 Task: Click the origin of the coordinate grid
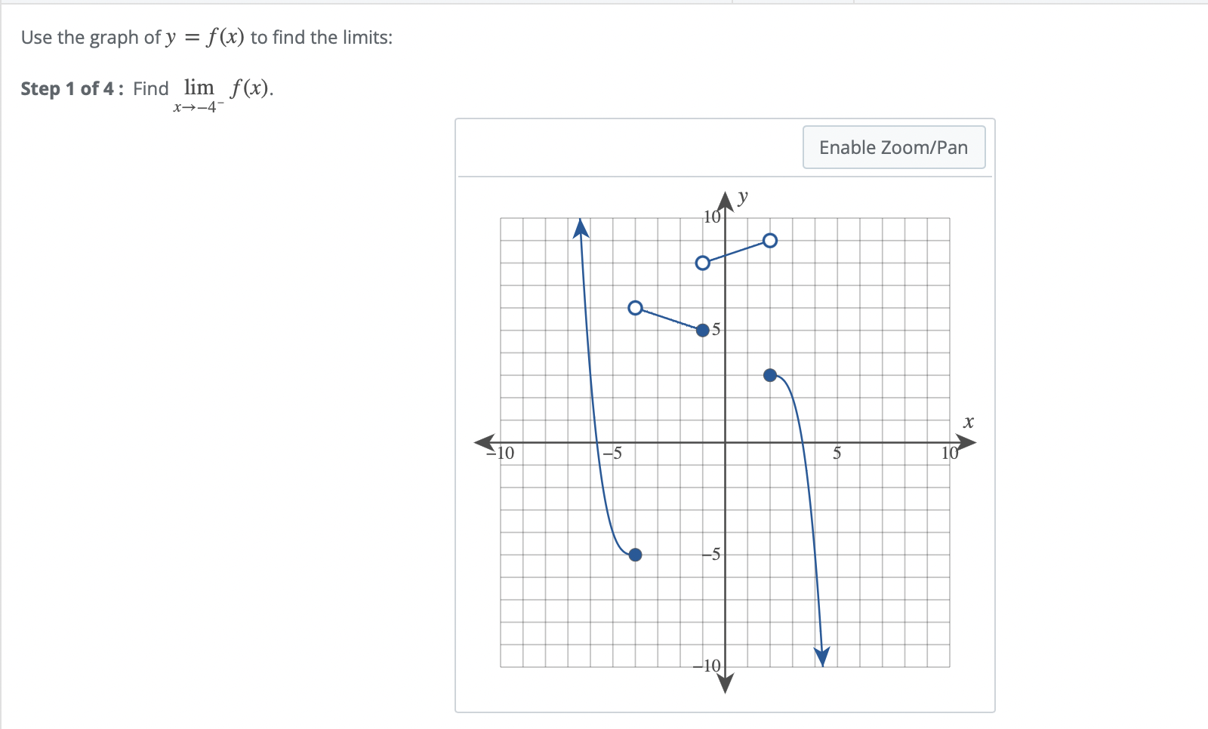(724, 442)
